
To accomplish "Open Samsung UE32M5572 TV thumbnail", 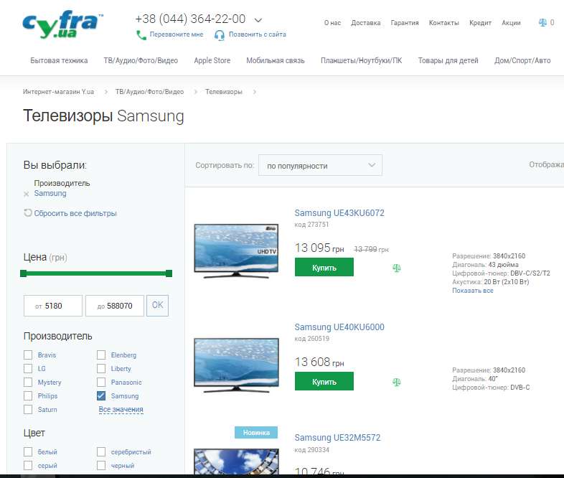I will 236,461.
